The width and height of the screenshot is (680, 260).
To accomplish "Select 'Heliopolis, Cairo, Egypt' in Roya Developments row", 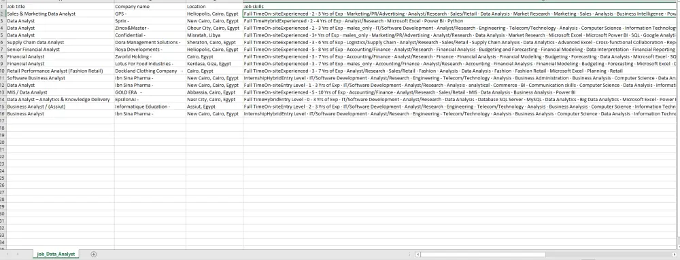I will coord(214,50).
